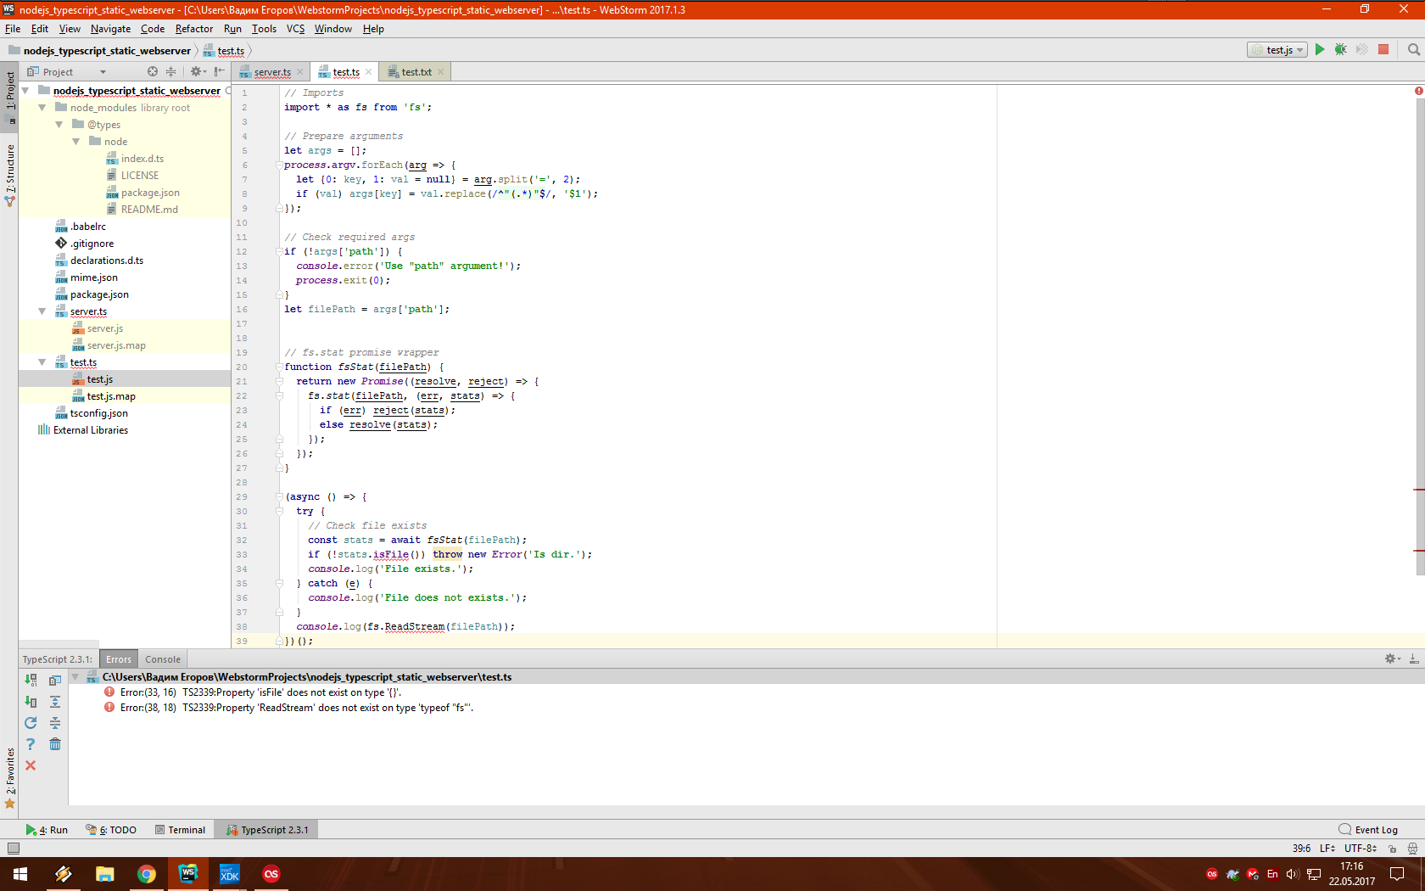Image resolution: width=1425 pixels, height=891 pixels.
Task: Close the server.ts editor tab
Action: [x=299, y=72]
